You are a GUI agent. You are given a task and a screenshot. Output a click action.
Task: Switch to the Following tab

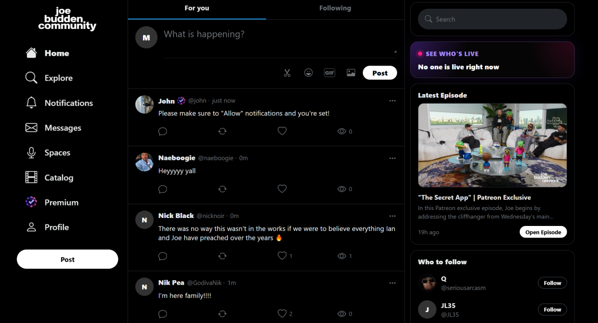335,8
